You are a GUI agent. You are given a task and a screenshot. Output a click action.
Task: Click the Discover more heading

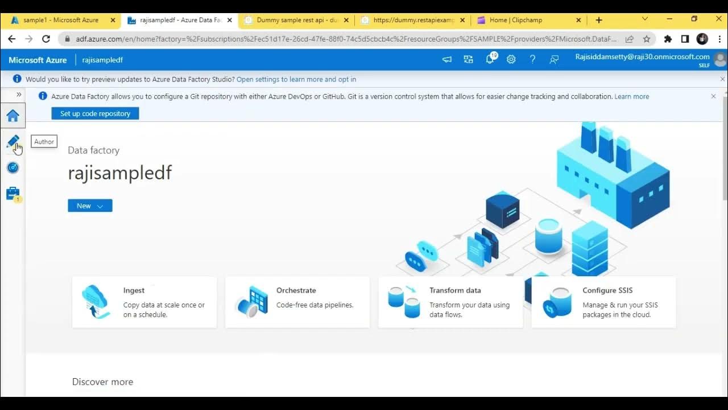(102, 382)
